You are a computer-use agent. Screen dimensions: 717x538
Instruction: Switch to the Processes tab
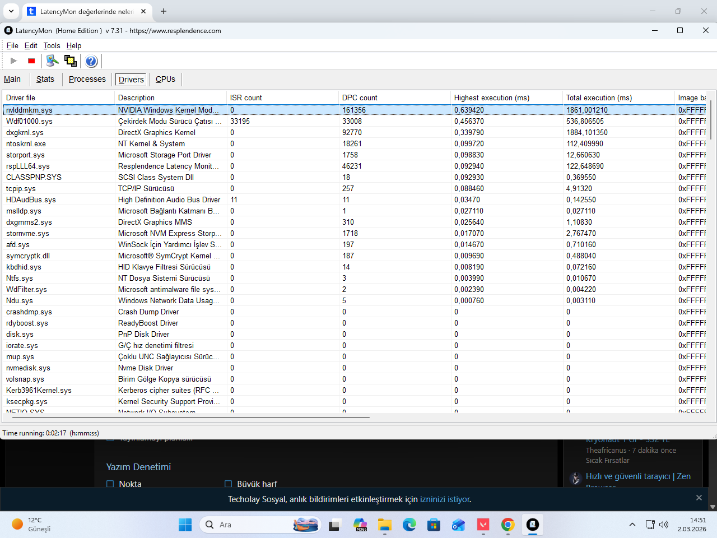(87, 79)
